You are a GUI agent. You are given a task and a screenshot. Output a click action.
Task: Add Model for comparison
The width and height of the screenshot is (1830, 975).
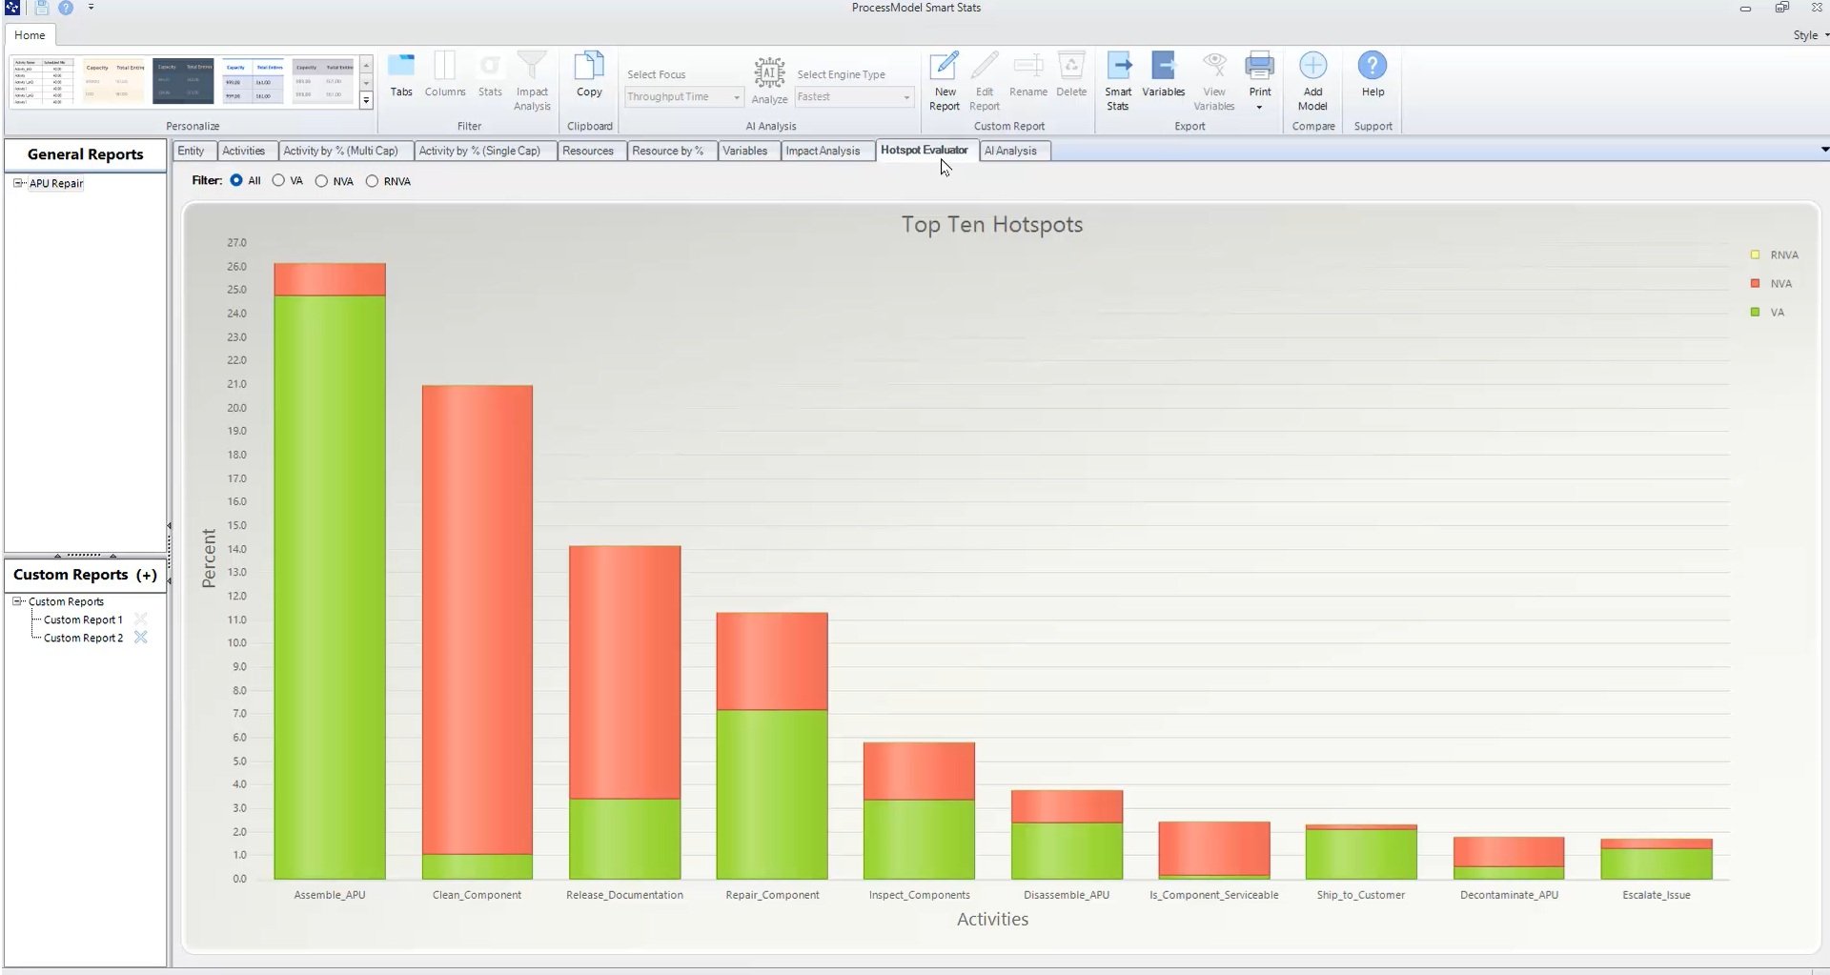[x=1312, y=81]
